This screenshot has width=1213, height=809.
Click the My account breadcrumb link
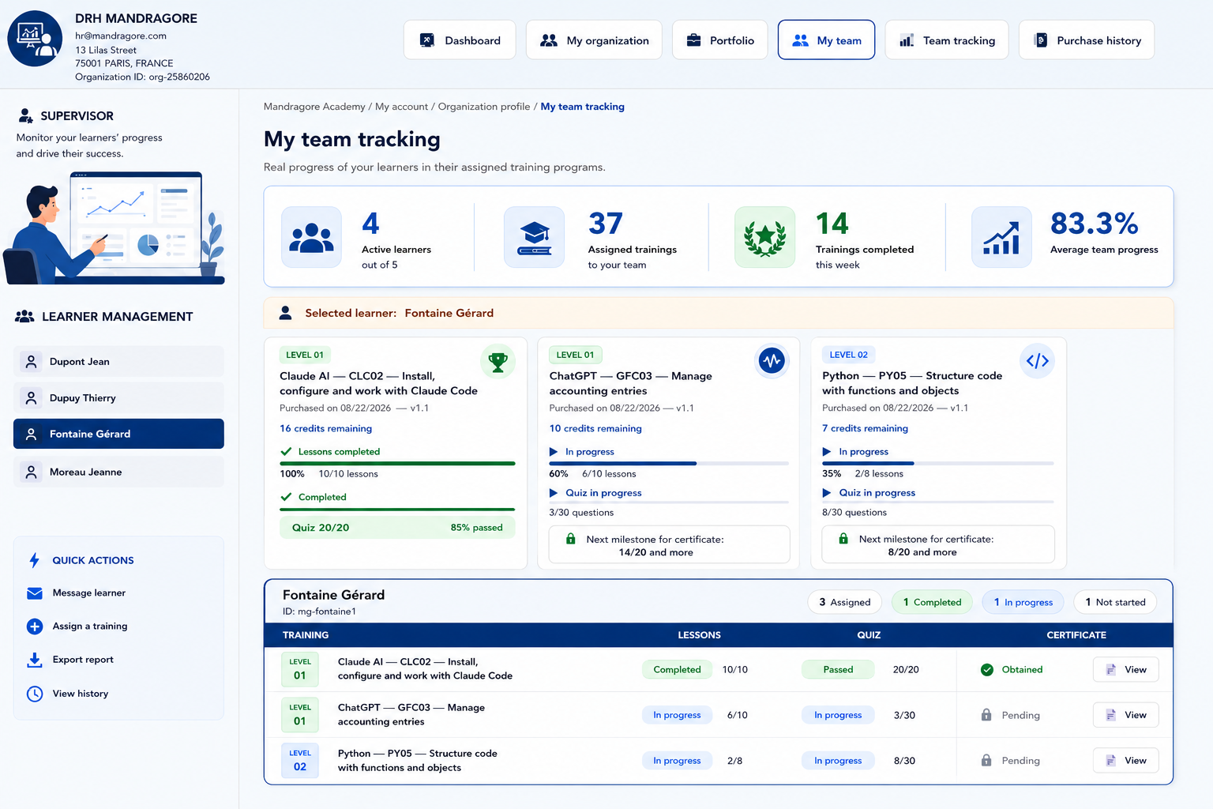401,107
